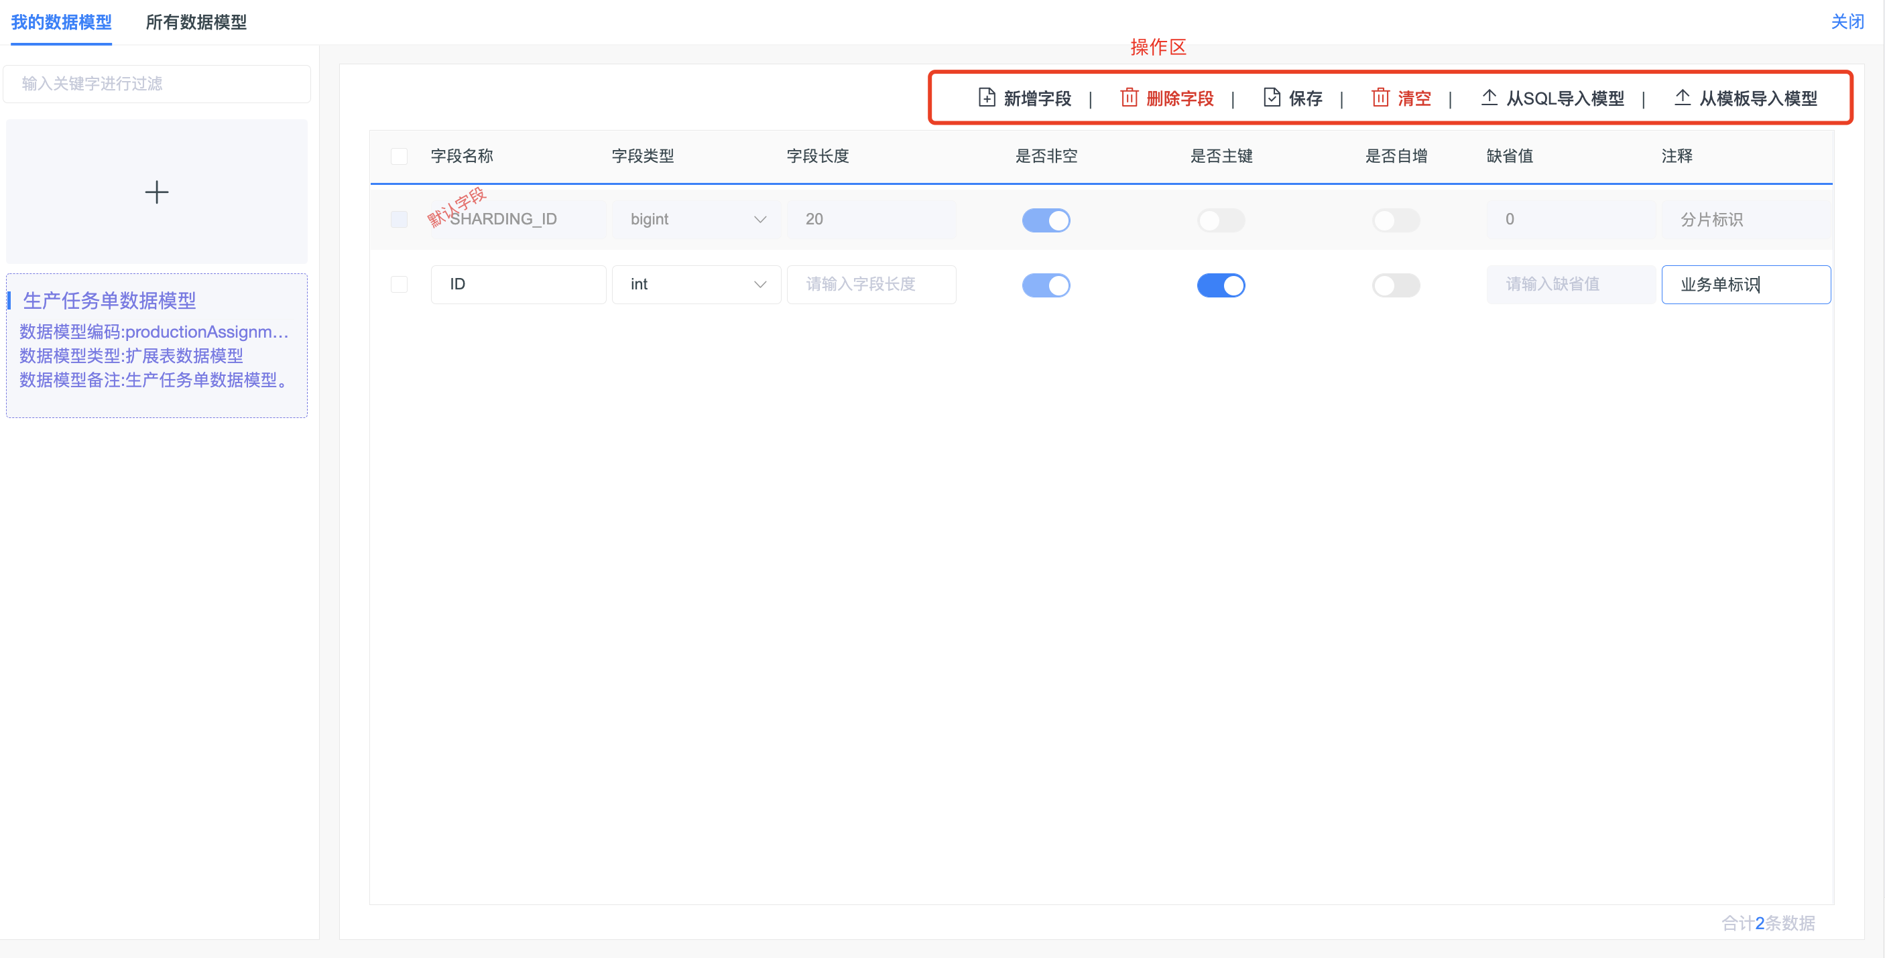Click the SHARDING_ID length value 20

tap(871, 219)
